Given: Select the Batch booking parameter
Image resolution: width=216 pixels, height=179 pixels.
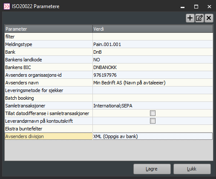Looking at the screenshot, I should pyautogui.click(x=49, y=98).
